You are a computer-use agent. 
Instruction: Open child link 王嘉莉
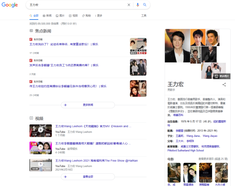[179, 136]
